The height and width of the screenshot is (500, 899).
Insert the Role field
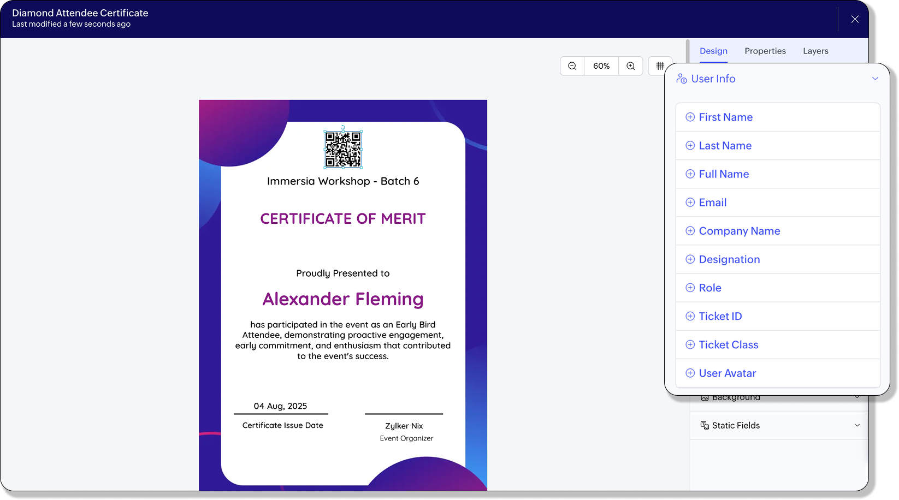(x=778, y=288)
